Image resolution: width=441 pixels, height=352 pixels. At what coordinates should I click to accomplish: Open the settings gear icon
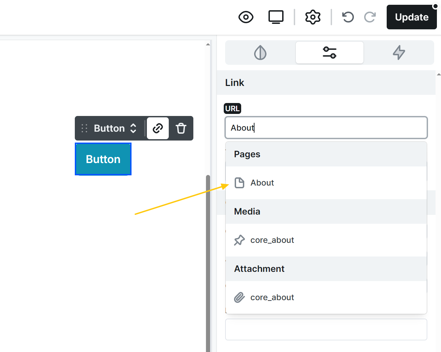tap(313, 17)
